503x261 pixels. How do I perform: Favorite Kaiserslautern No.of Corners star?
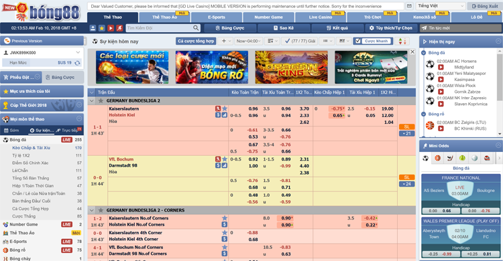225,218
